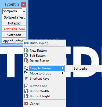
Task: Expand the Move to Group submenu arrow
Action: coord(63,73)
